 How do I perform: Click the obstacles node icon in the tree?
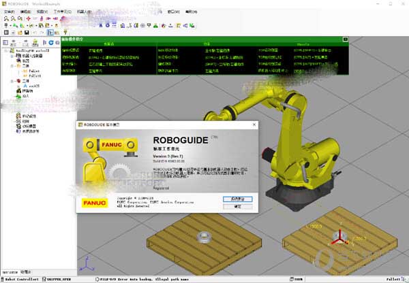click(x=18, y=91)
